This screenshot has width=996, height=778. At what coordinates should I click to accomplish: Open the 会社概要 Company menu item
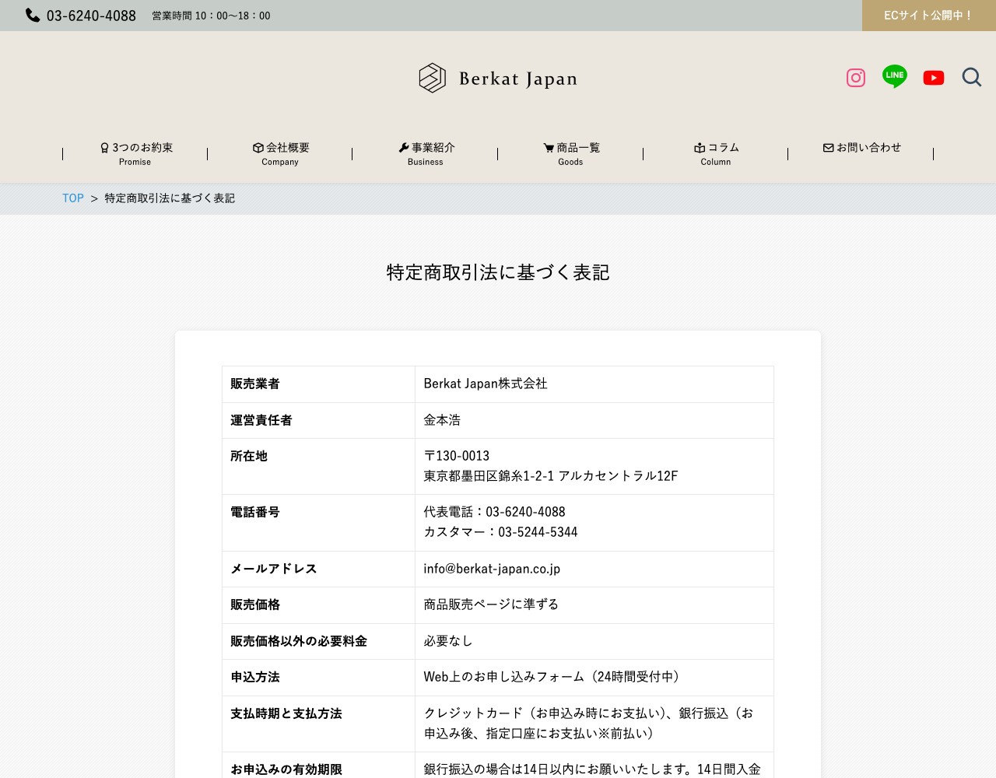coord(280,154)
